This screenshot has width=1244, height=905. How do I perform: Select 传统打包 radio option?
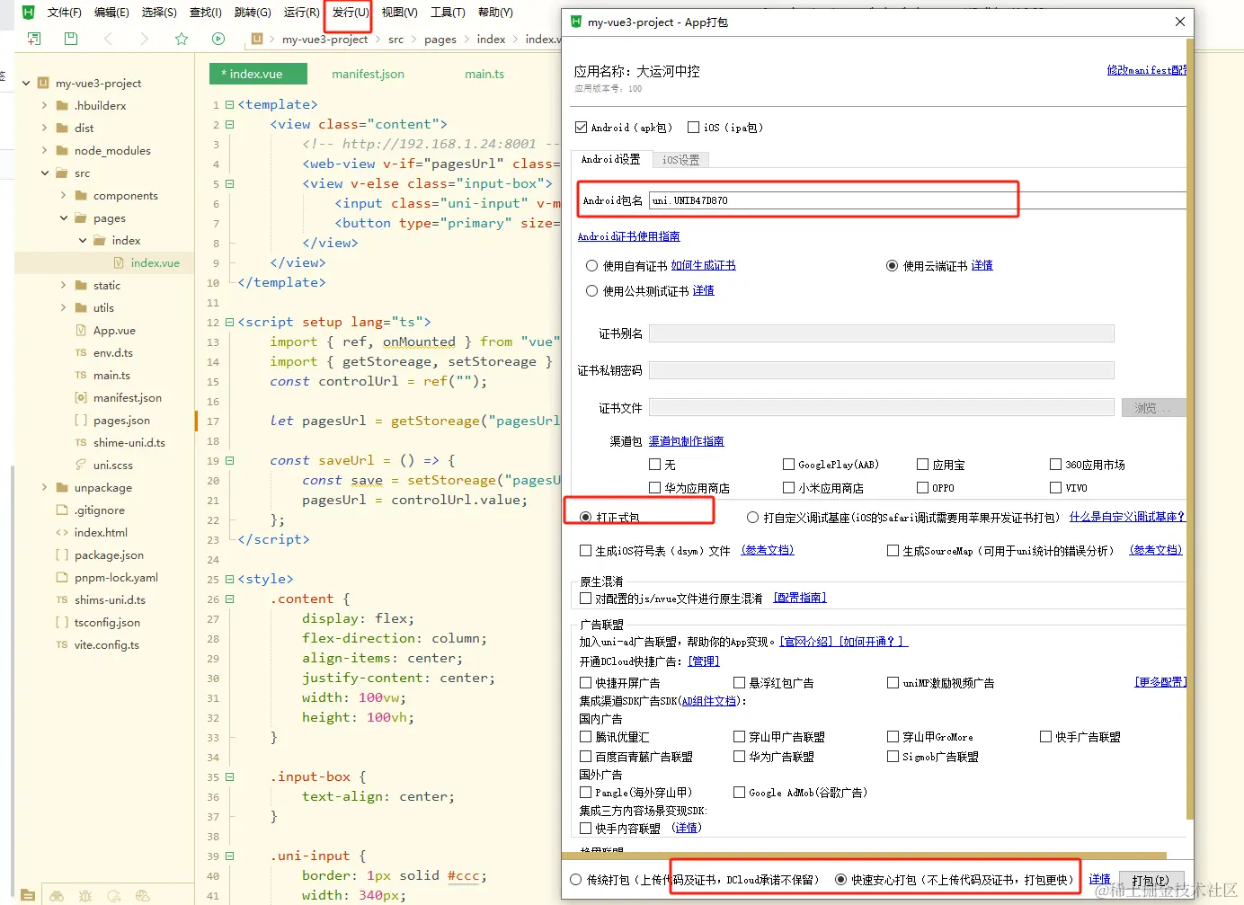(x=575, y=880)
